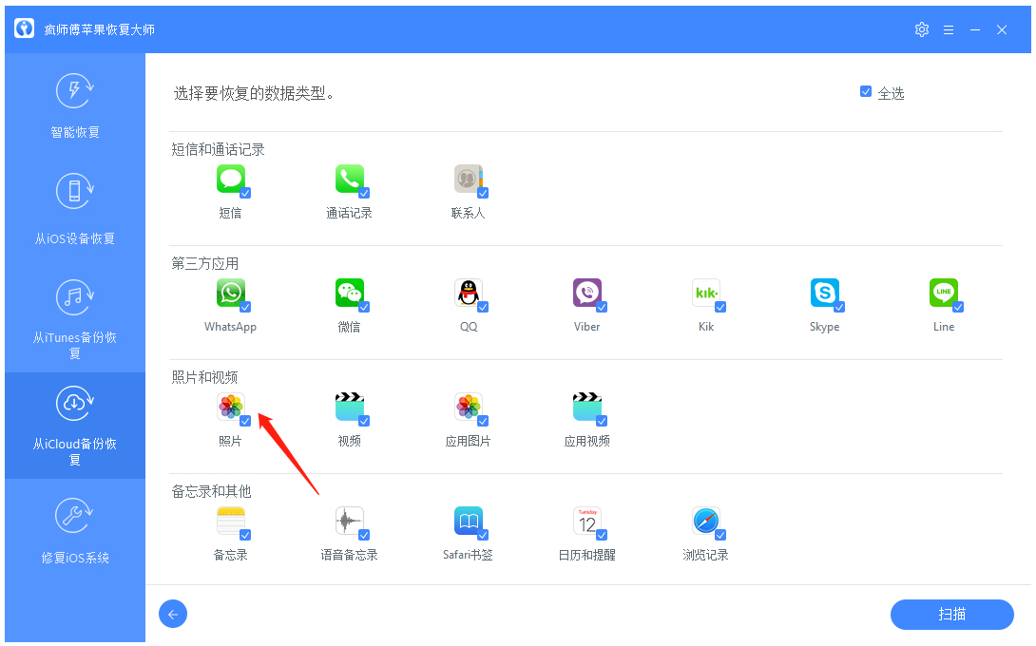This screenshot has width=1036, height=646.
Task: Uncheck the Skype checkbox
Action: 839,307
